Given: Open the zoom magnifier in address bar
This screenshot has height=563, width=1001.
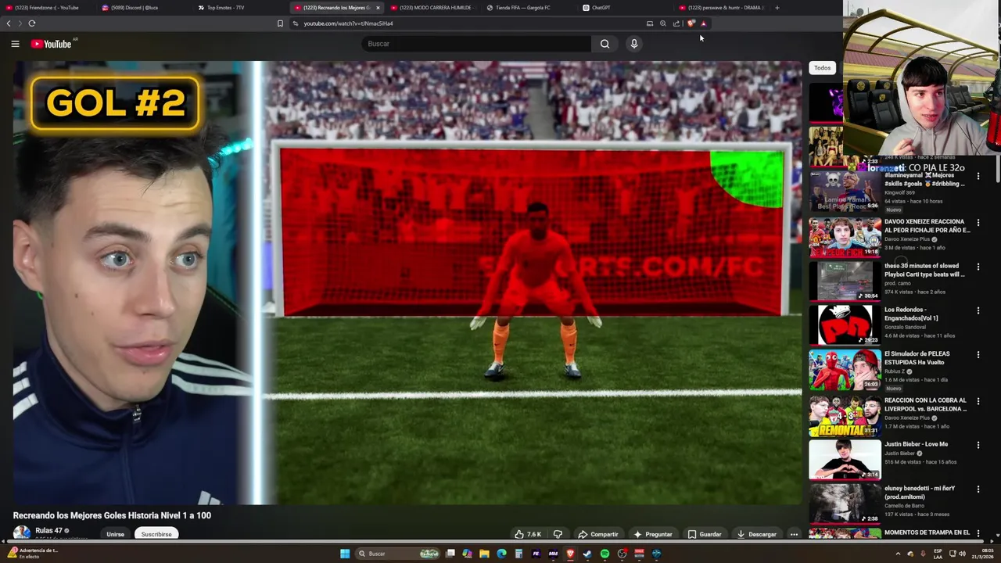Looking at the screenshot, I should [x=663, y=23].
